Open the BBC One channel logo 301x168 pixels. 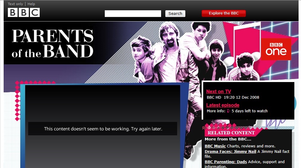276,49
